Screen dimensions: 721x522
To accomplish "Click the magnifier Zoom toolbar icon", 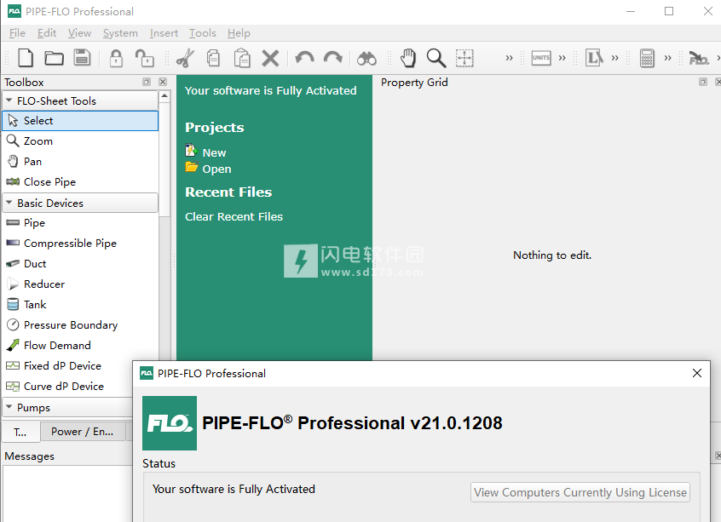I will point(435,58).
